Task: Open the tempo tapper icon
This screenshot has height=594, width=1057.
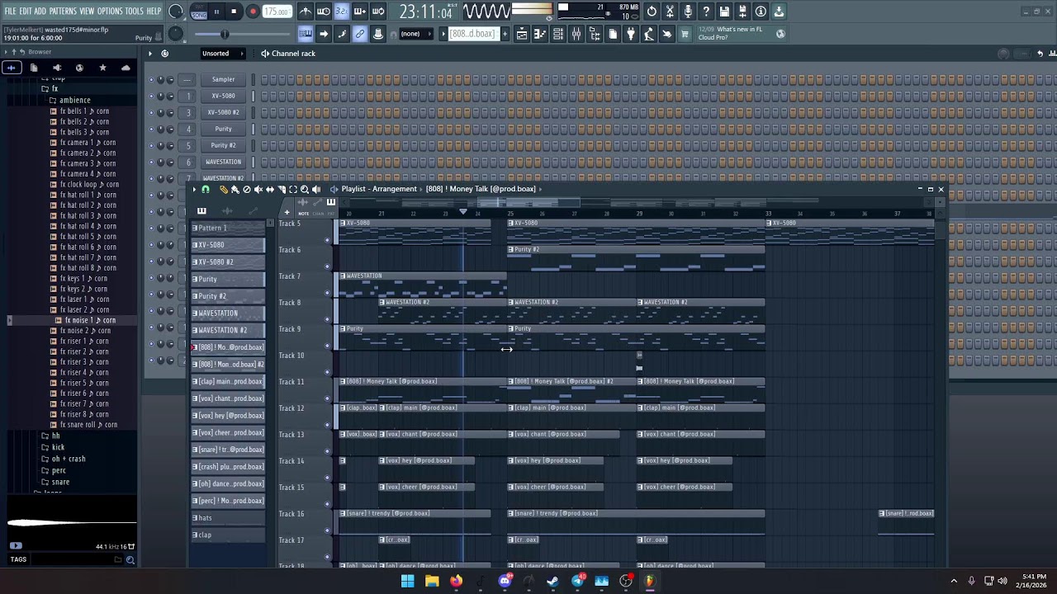Action: tap(649, 34)
